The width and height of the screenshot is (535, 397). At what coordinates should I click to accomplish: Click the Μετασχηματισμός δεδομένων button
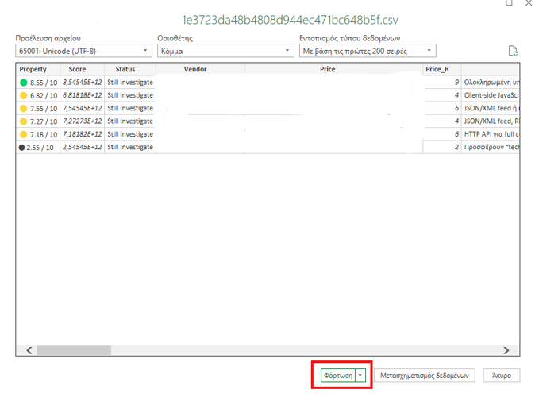[425, 375]
